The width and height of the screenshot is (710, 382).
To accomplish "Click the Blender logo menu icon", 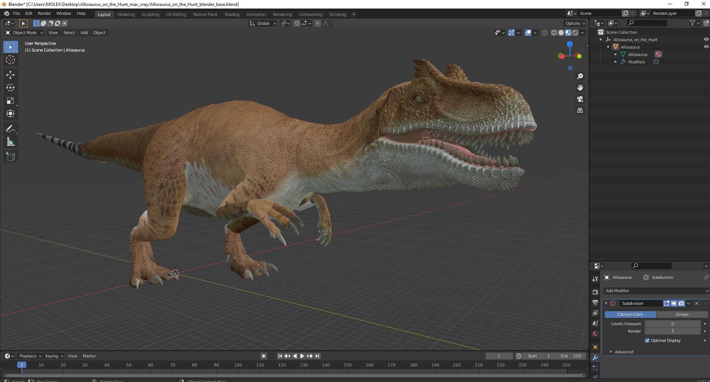I will (6, 13).
